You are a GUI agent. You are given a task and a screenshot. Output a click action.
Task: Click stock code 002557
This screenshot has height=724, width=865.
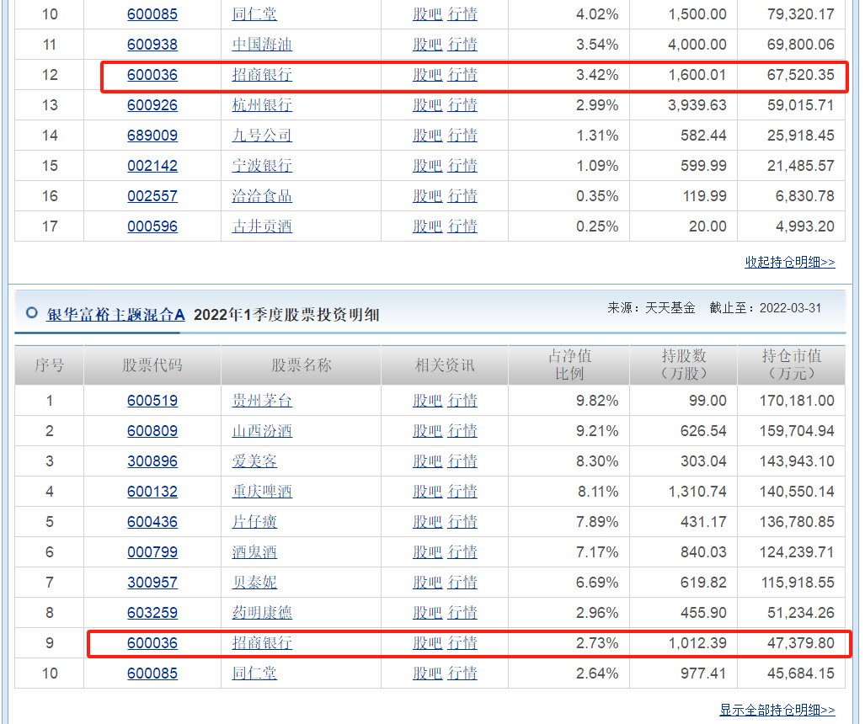[x=152, y=196]
